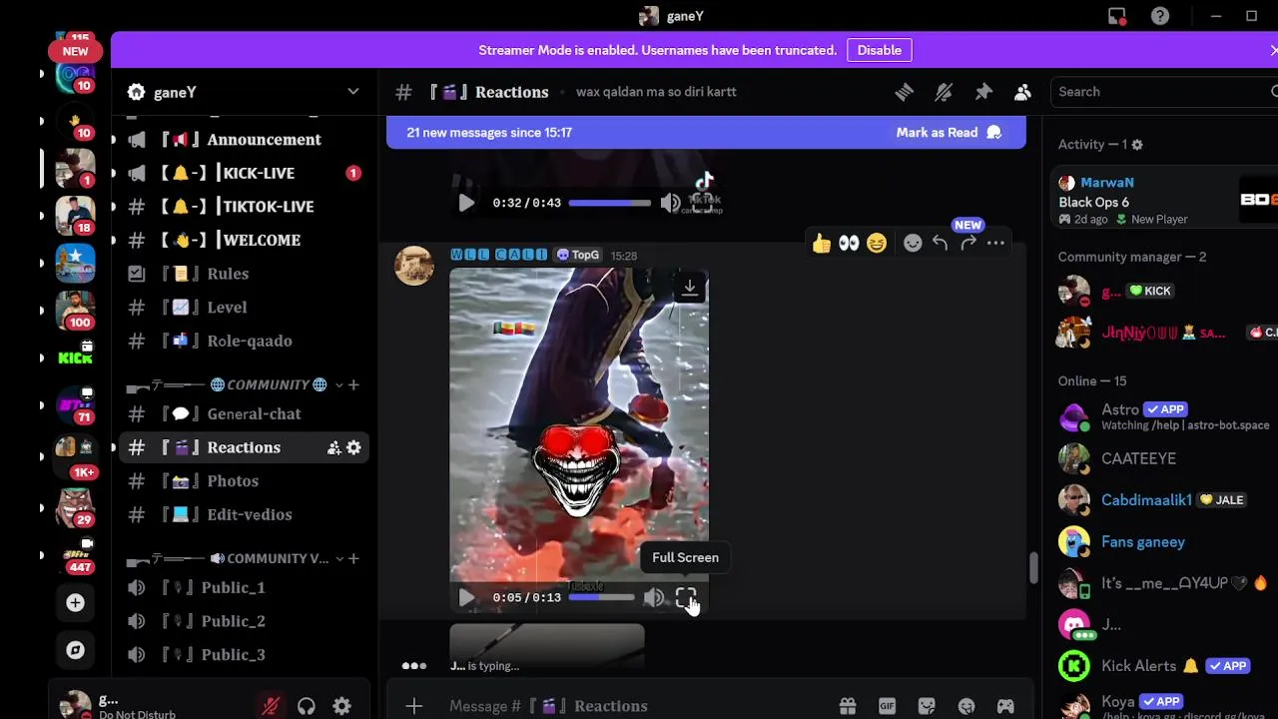This screenshot has height=719, width=1278.
Task: Add thumbs up reaction to message
Action: click(822, 244)
